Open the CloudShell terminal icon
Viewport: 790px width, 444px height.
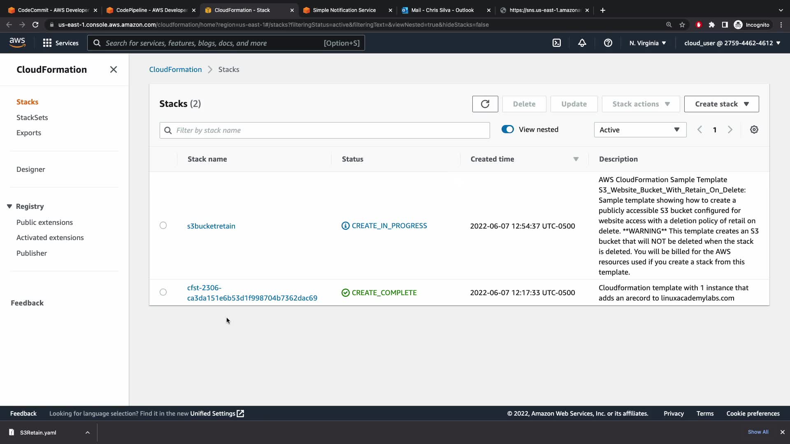click(x=556, y=43)
